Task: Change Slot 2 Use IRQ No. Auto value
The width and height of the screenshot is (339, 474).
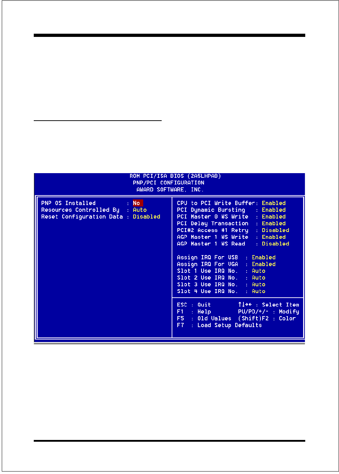Action: point(258,277)
